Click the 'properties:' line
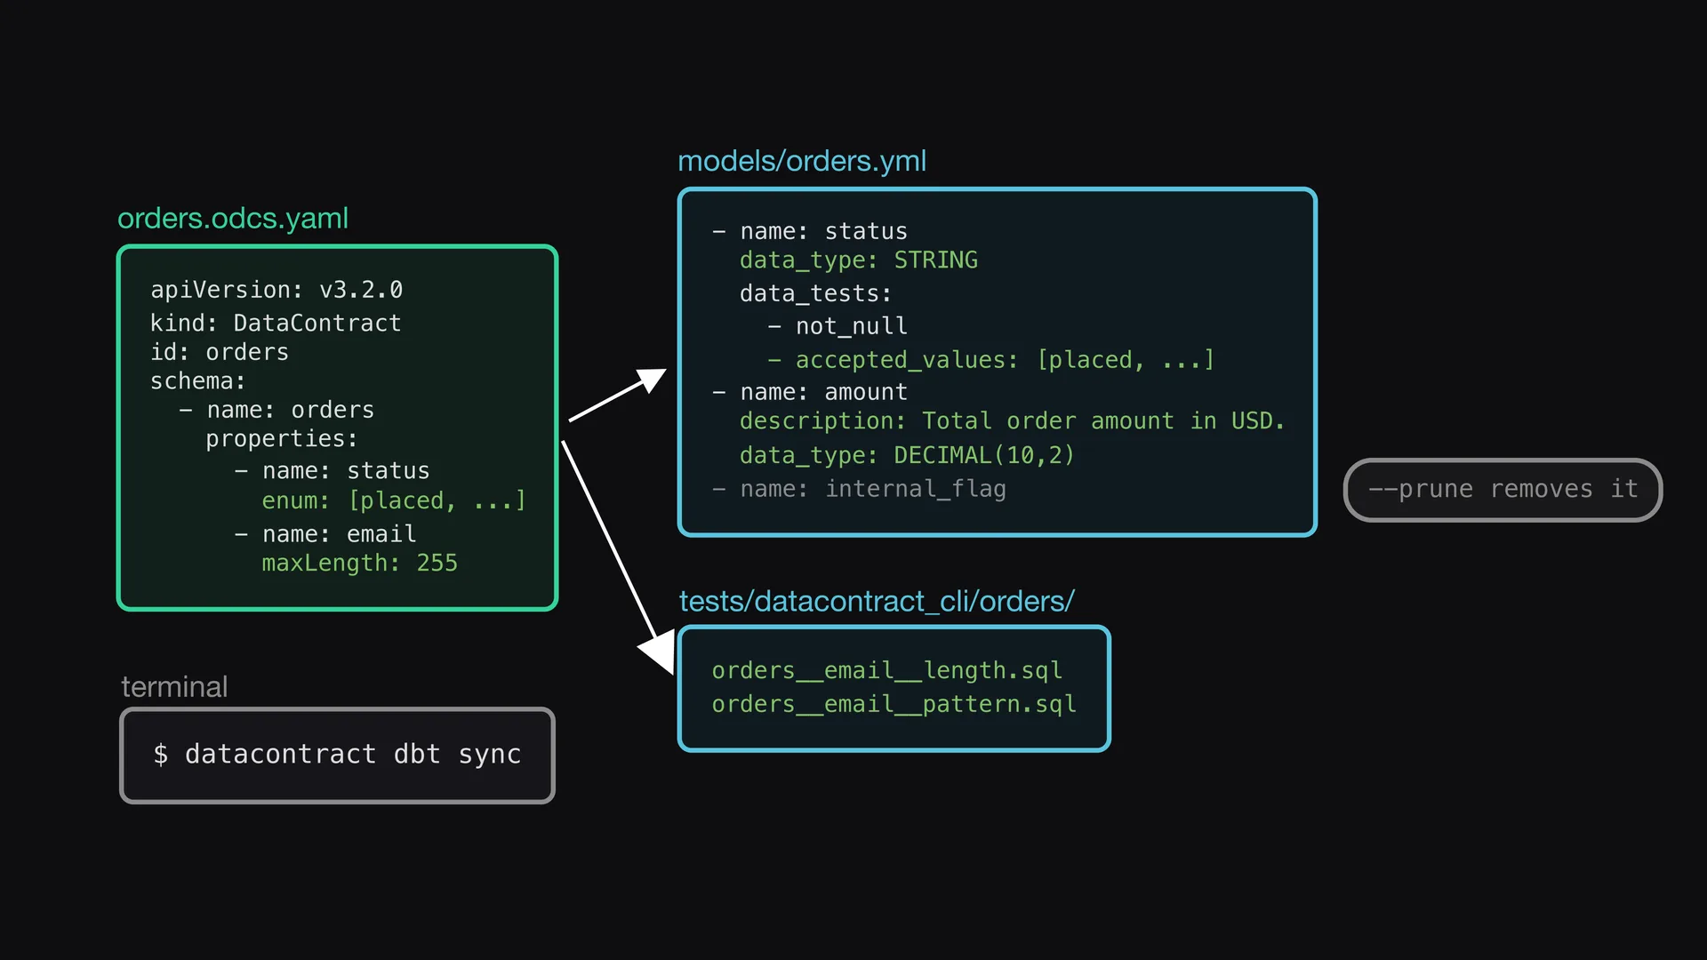The image size is (1707, 960). pos(281,439)
